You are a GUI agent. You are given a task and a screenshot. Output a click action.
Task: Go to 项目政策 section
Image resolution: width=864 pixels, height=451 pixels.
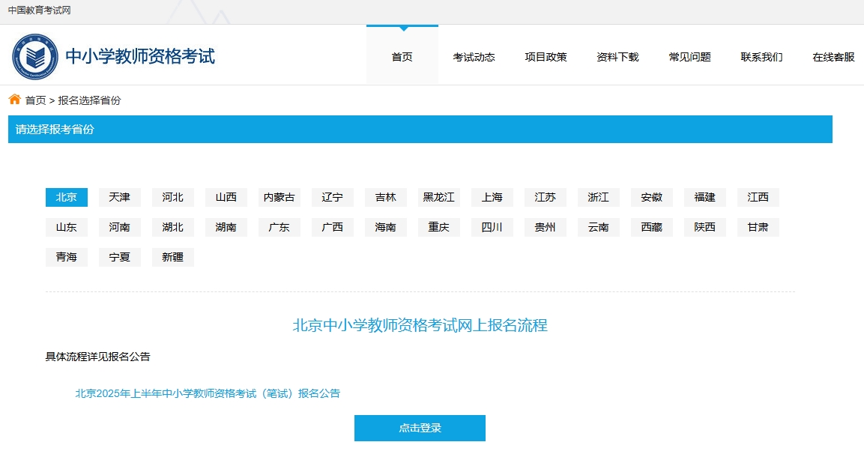(x=546, y=57)
